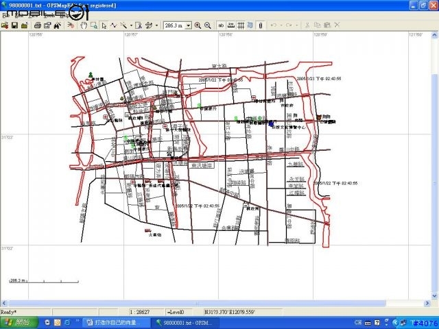439x329 pixels.
Task: Toggle the show scale ruler button
Action: pyautogui.click(x=230, y=25)
